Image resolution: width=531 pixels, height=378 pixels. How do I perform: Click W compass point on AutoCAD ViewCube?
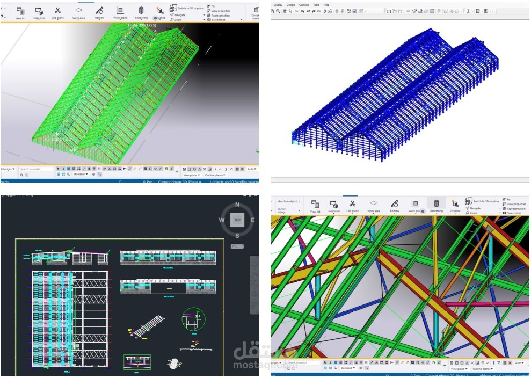pyautogui.click(x=222, y=220)
